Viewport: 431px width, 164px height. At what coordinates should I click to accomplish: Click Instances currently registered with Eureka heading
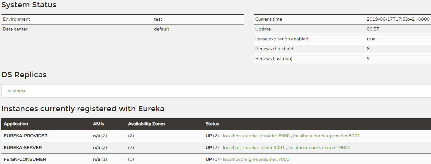point(83,109)
